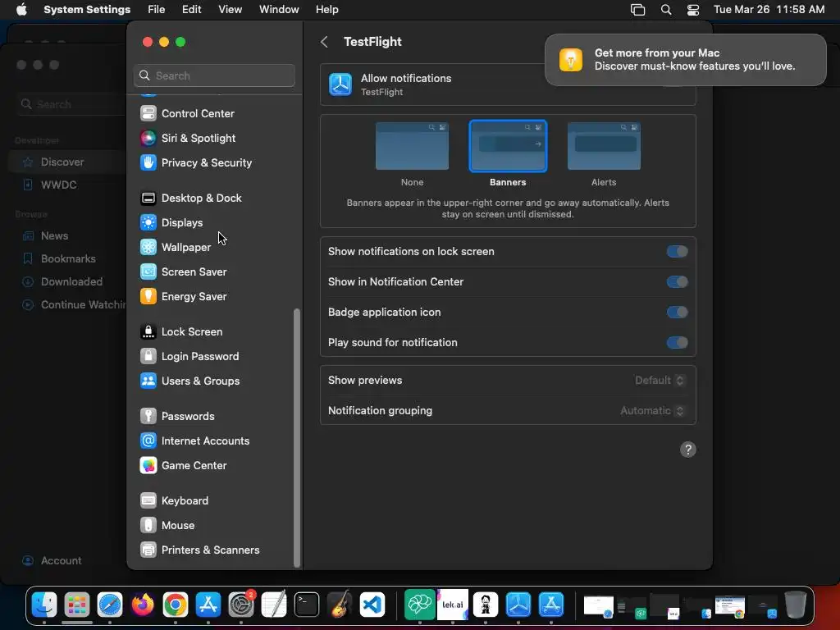Open Terminal from the Dock
Viewport: 840px width, 630px height.
click(x=307, y=605)
